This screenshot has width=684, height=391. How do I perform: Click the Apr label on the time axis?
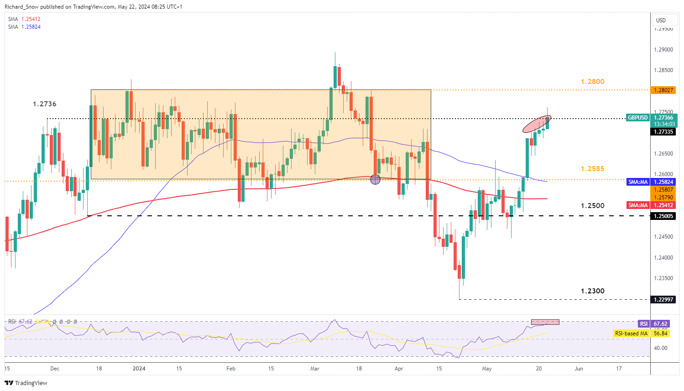click(399, 369)
